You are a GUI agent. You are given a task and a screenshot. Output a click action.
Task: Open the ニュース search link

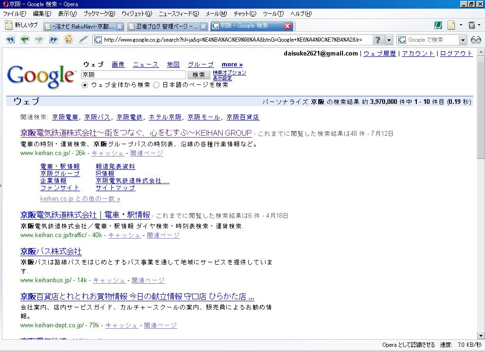(x=146, y=65)
